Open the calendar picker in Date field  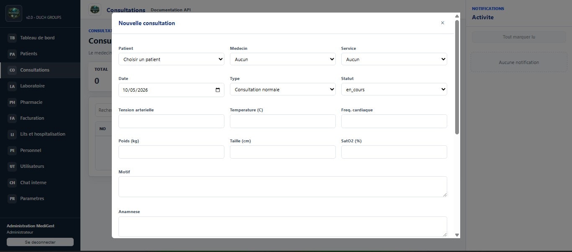(218, 90)
